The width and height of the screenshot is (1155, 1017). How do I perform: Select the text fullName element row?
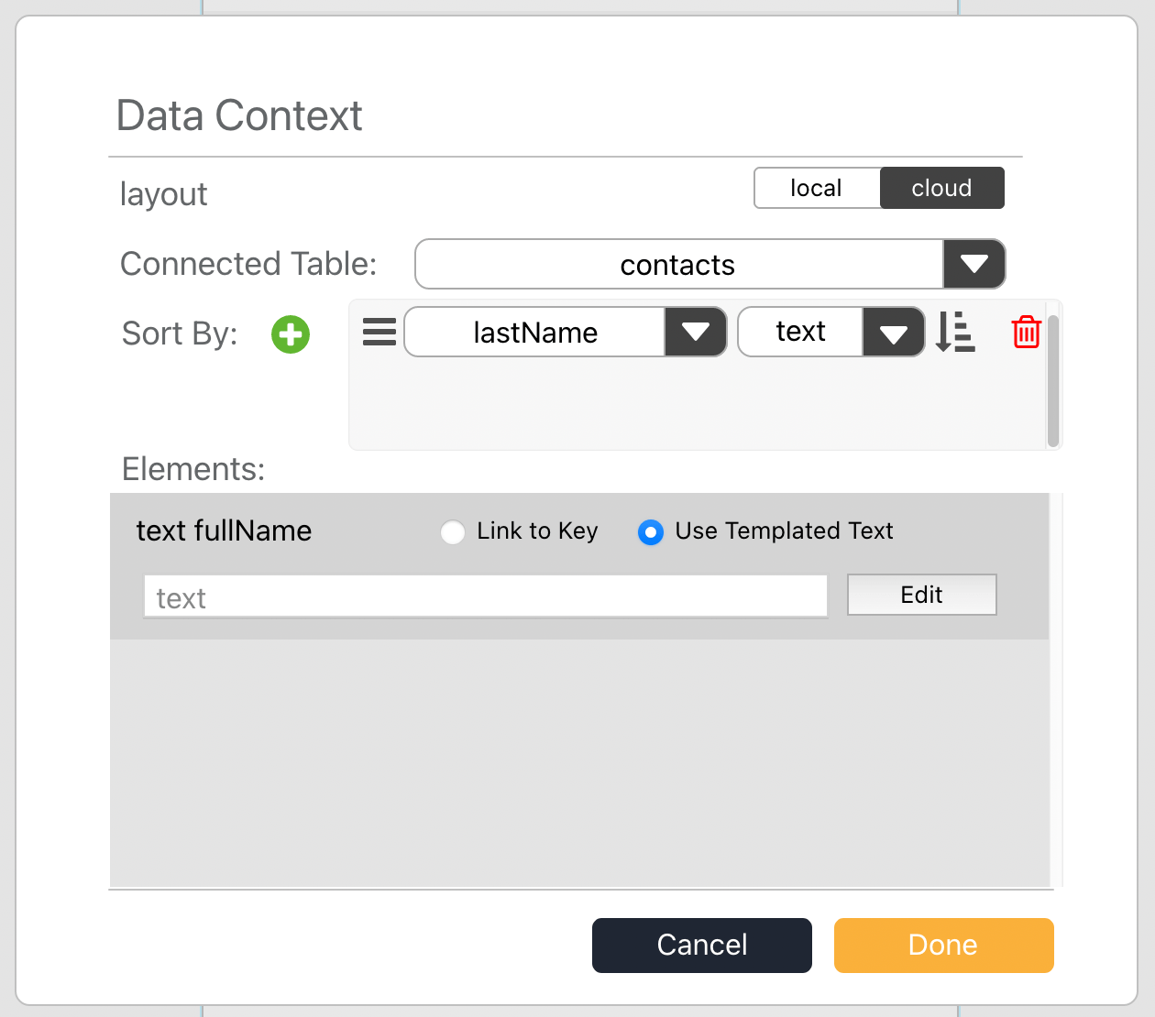pos(579,566)
